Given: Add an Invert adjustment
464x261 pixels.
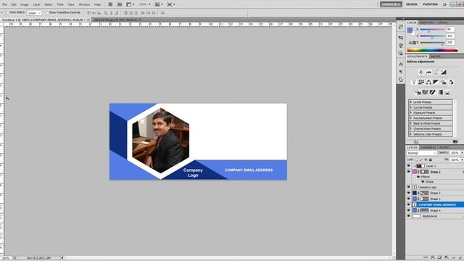Looking at the screenshot, I should coord(418,92).
